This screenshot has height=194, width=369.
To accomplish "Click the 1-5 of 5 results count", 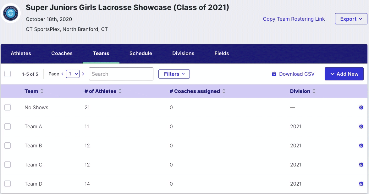I will (30, 74).
